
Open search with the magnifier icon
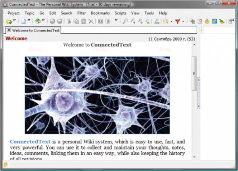tap(125, 21)
